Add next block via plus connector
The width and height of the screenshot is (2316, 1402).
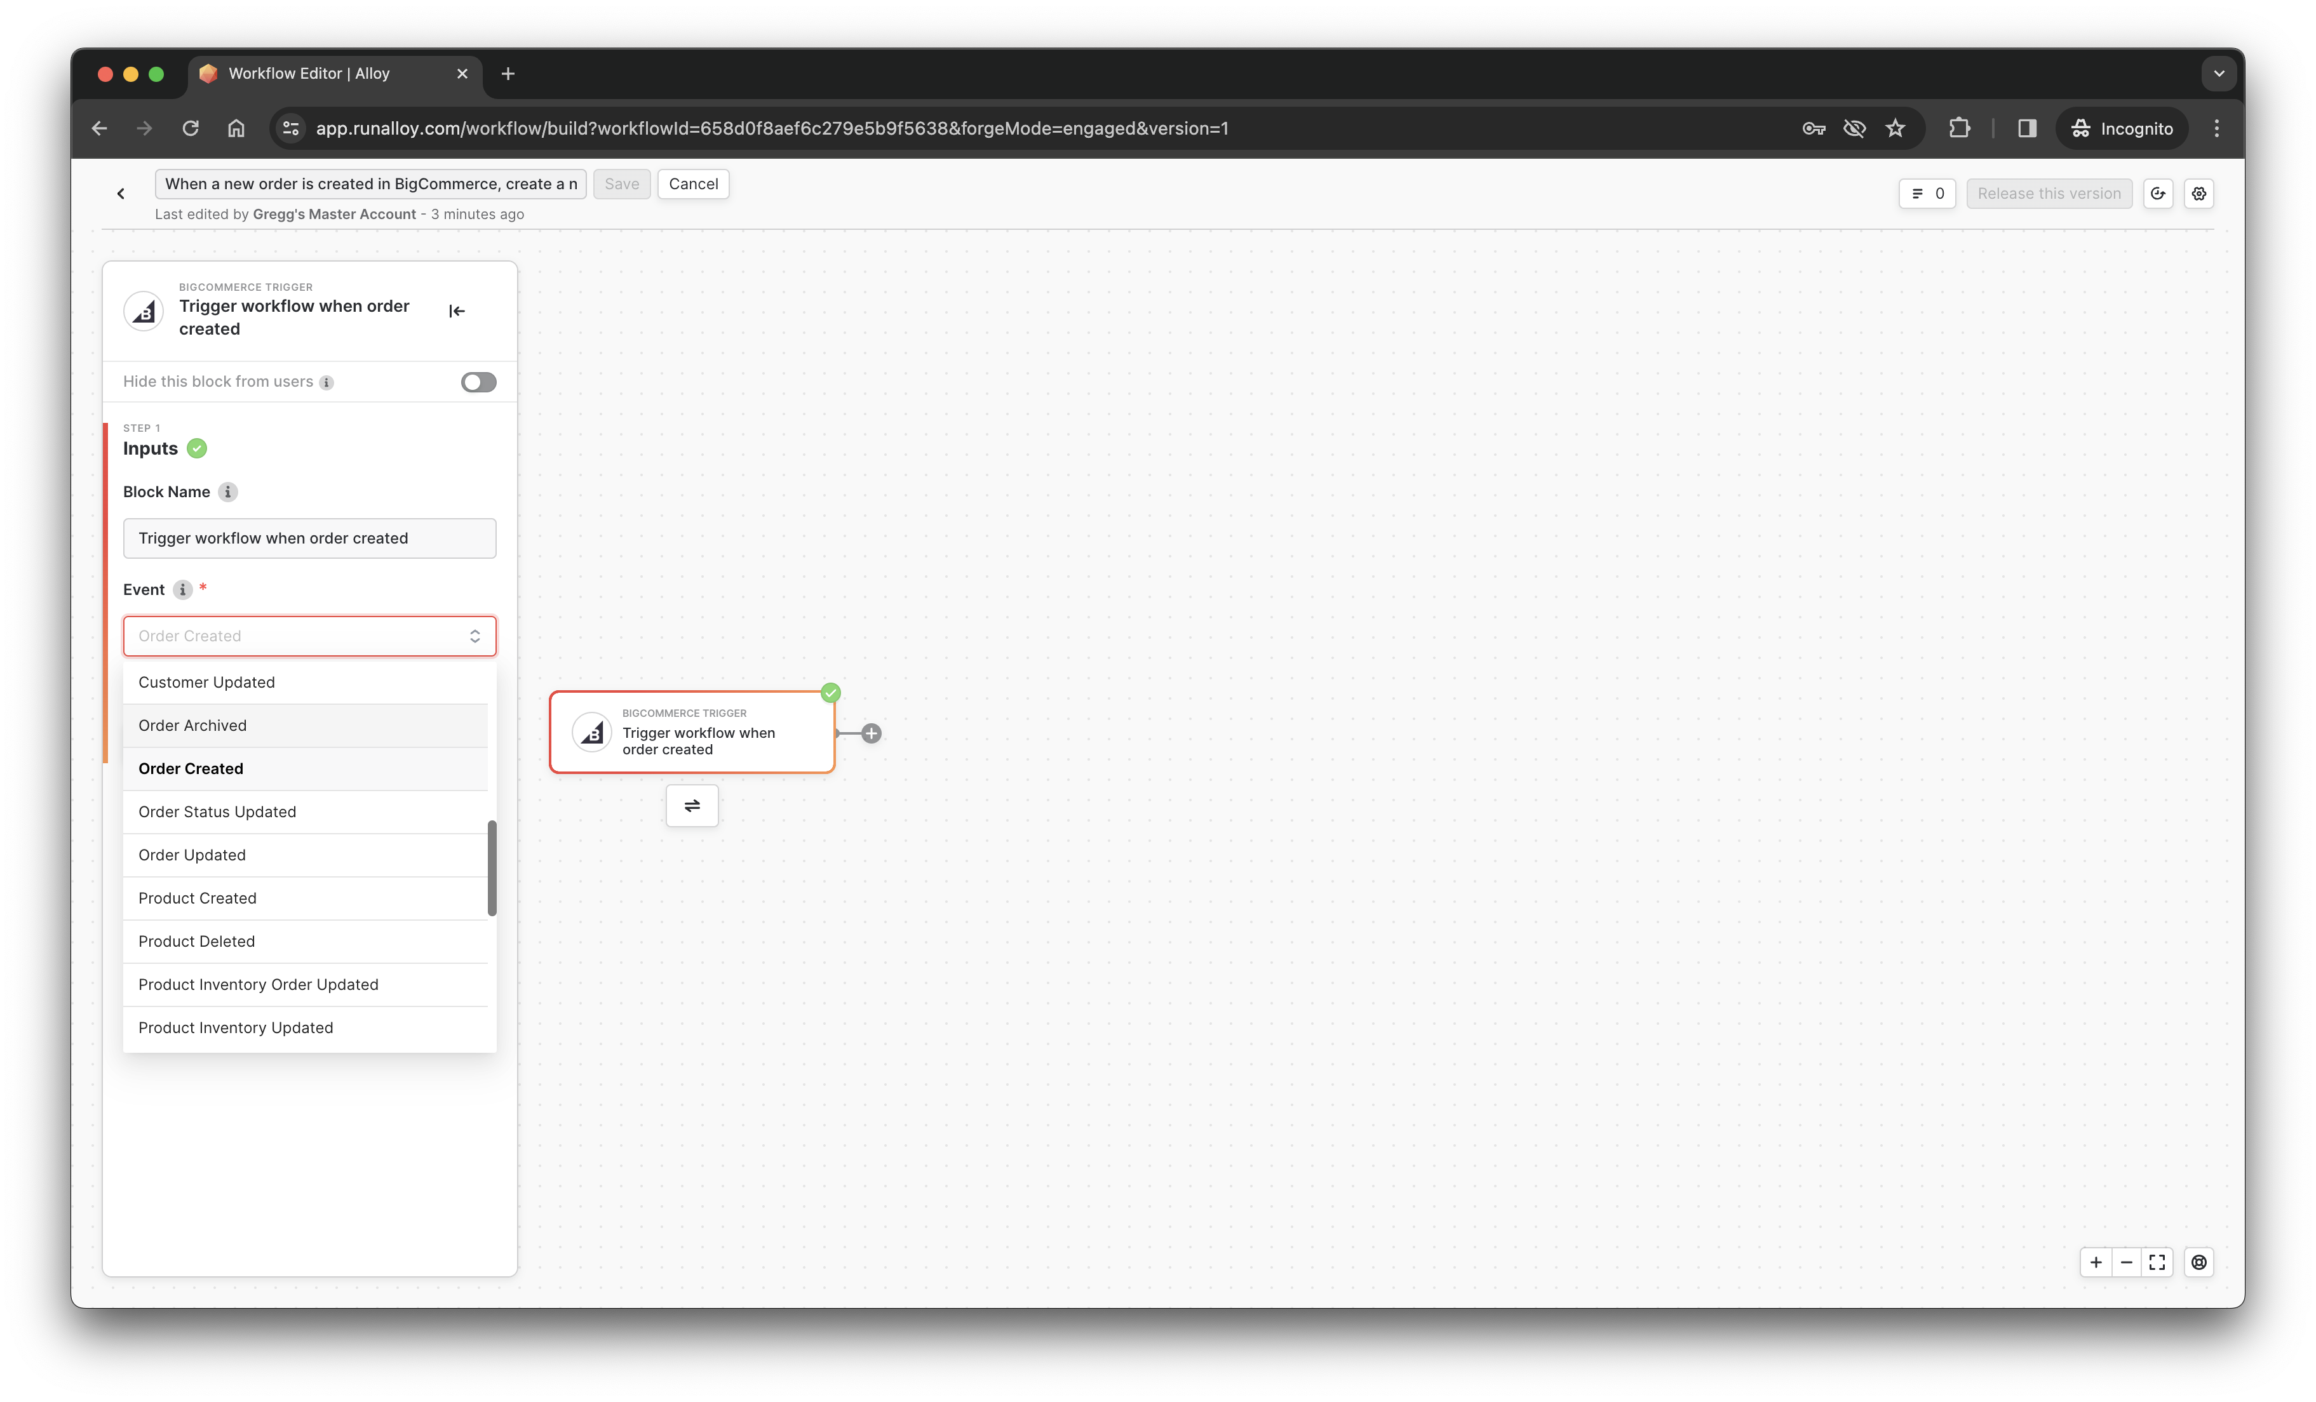click(872, 733)
